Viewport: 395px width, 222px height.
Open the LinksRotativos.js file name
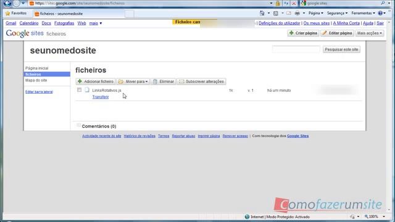tap(107, 91)
